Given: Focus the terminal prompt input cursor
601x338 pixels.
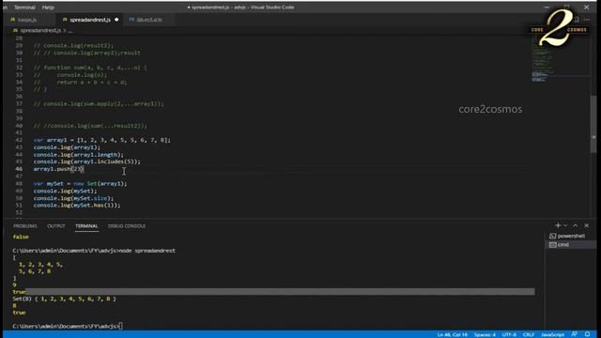Looking at the screenshot, I should (120, 326).
